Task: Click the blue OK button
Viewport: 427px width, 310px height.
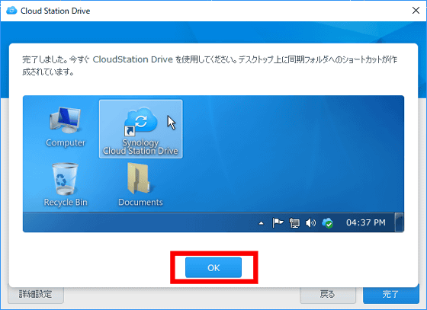Action: tap(213, 267)
